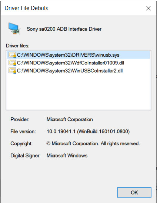
Task: Close the Driver File Details dialog
Action: [x=148, y=8]
